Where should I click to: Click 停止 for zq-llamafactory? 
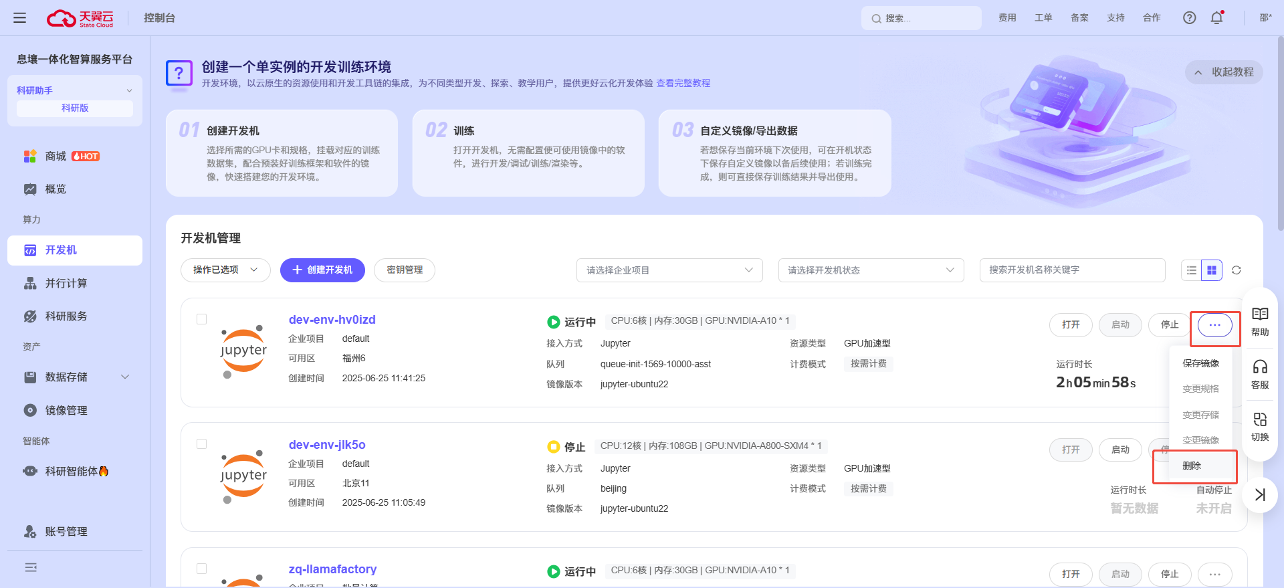click(x=1170, y=575)
